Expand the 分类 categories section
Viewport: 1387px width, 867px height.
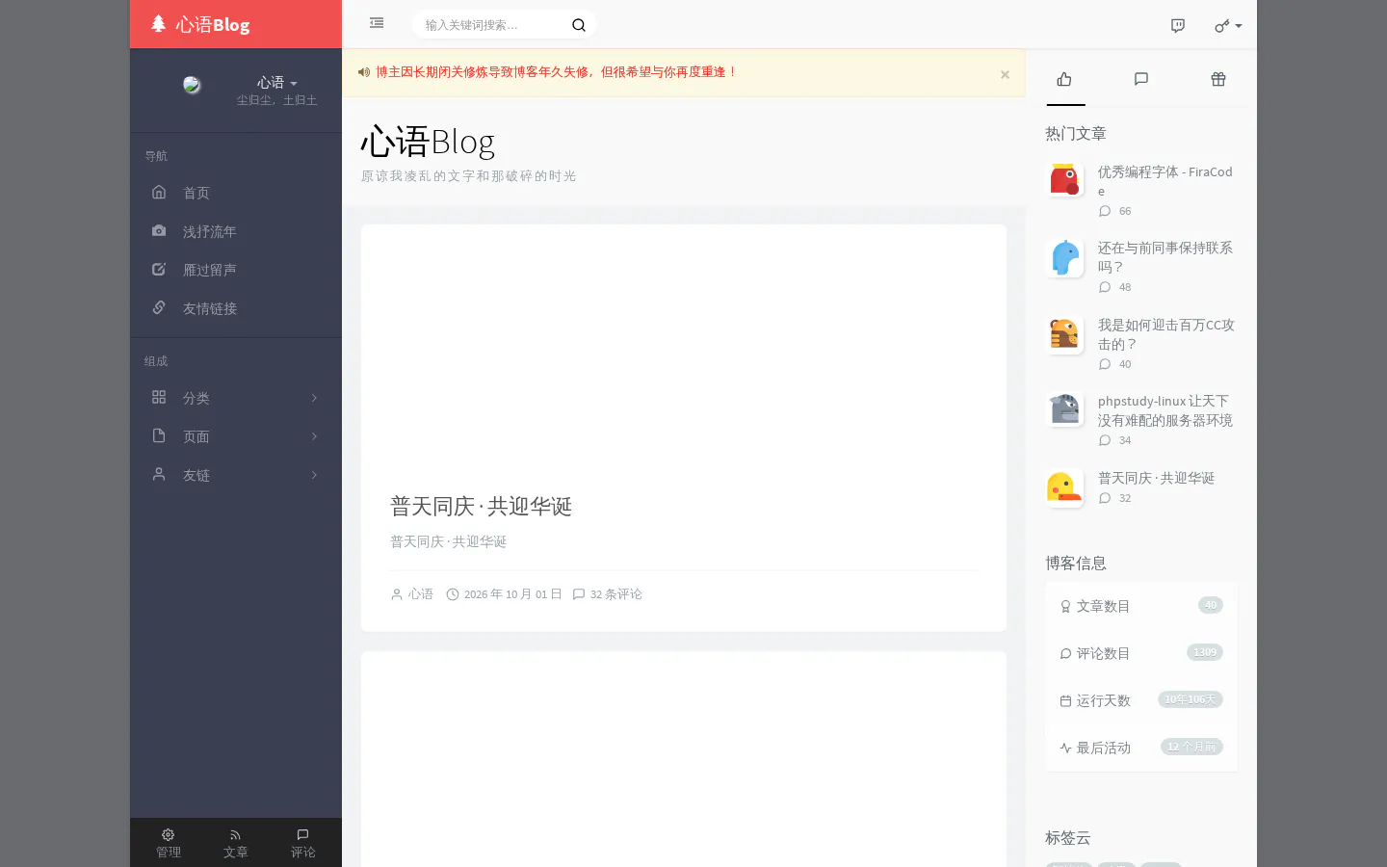click(x=236, y=398)
